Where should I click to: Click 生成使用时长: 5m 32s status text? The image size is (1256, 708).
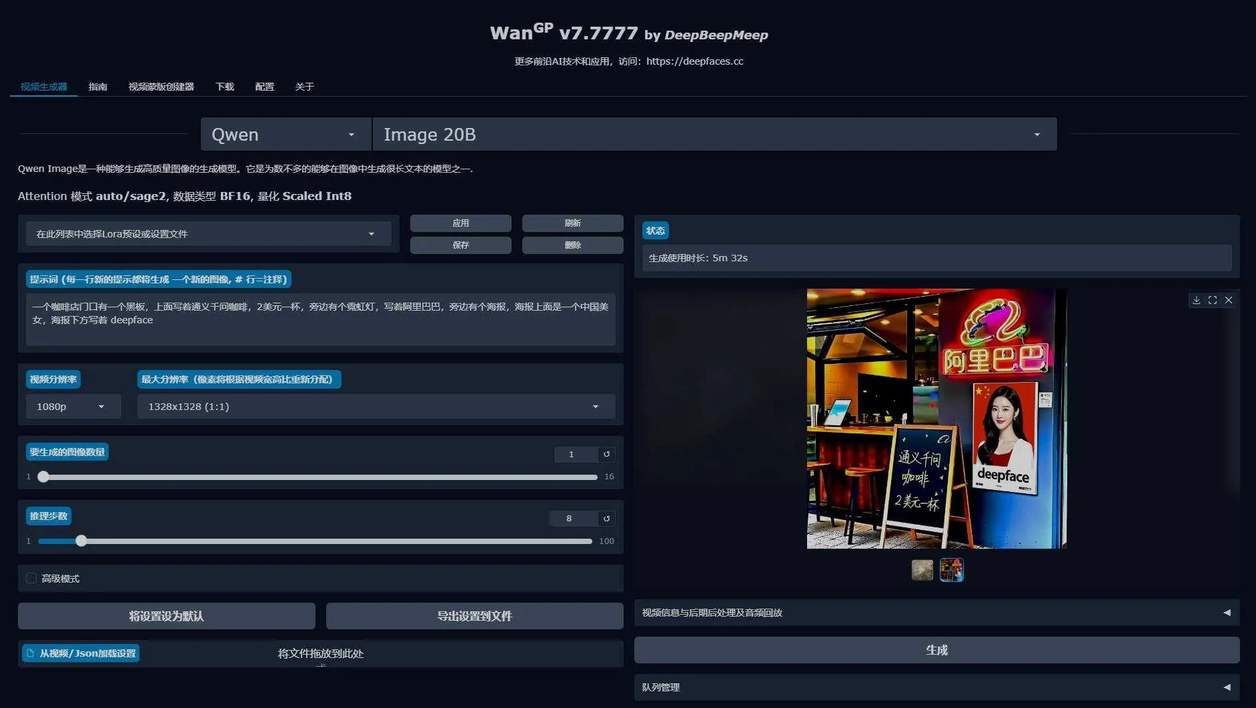point(698,258)
